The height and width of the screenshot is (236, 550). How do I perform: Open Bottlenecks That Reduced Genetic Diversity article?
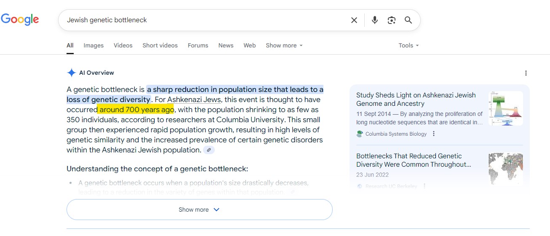click(414, 160)
